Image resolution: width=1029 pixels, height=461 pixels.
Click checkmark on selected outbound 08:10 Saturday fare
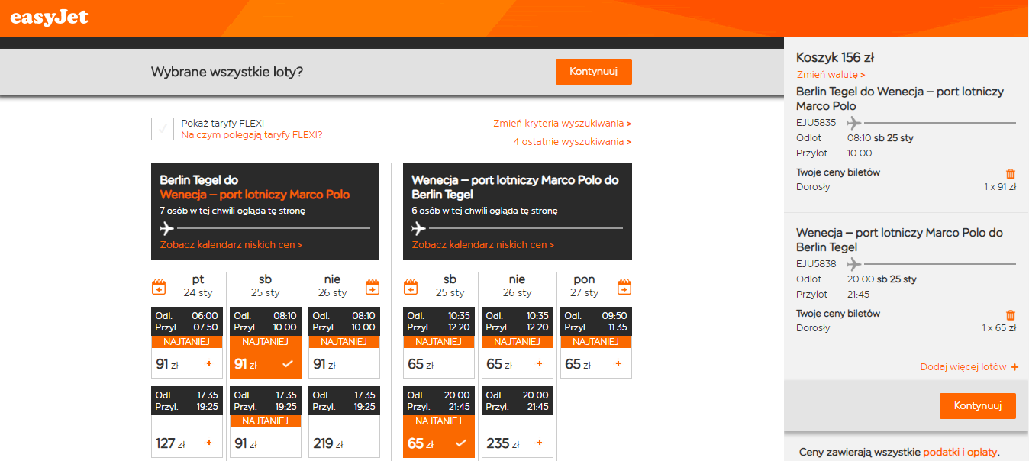click(288, 364)
